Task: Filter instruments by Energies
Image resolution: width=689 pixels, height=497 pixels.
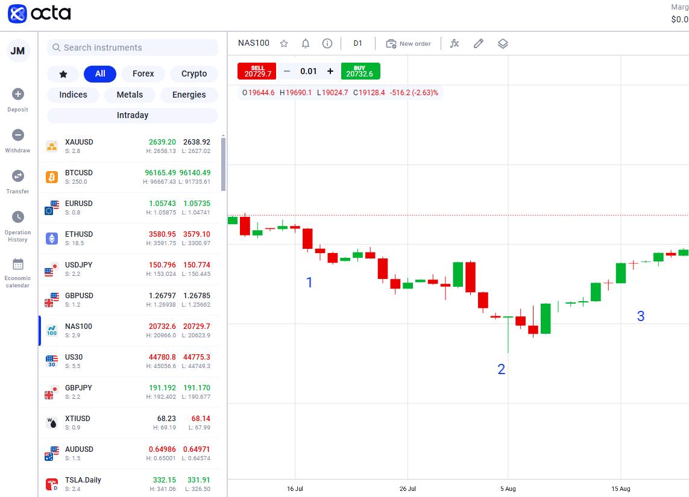Action: (x=189, y=95)
